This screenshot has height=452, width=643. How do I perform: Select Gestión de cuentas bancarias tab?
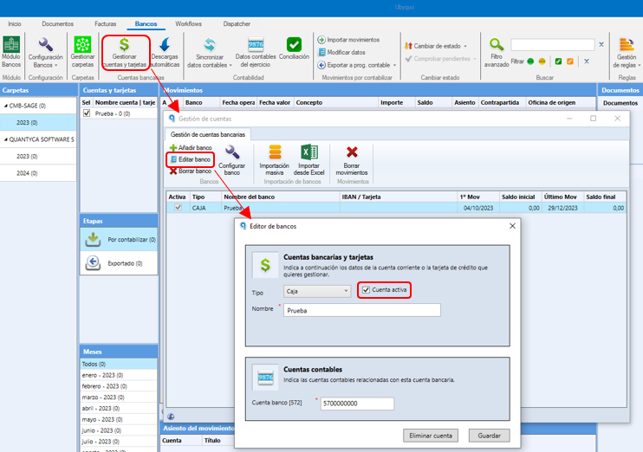pyautogui.click(x=208, y=134)
